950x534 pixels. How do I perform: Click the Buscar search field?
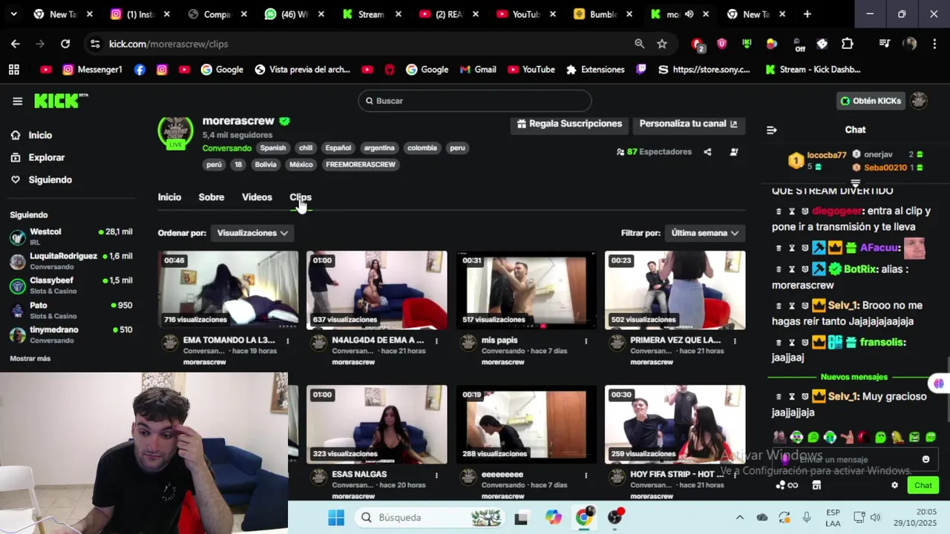pos(475,101)
